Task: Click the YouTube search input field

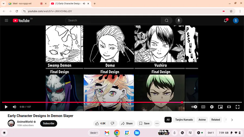Action: point(113,21)
